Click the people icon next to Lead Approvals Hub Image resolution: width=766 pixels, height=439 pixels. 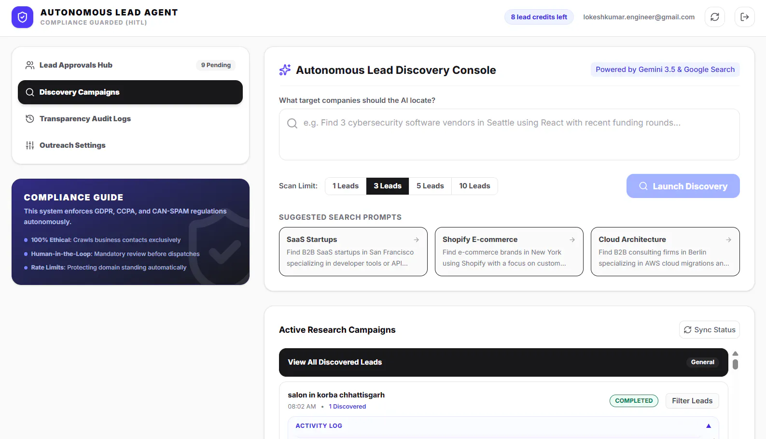click(30, 65)
